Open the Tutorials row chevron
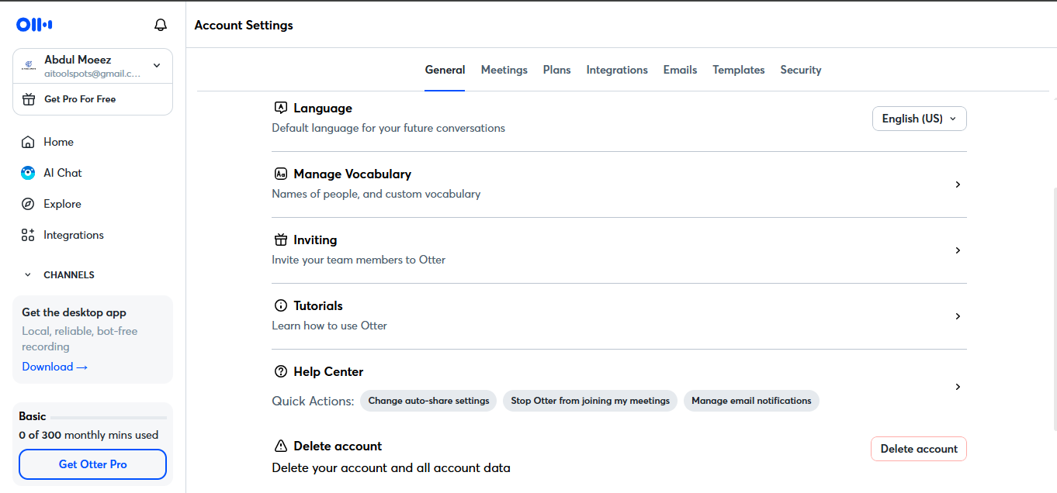This screenshot has height=493, width=1057. [x=958, y=316]
